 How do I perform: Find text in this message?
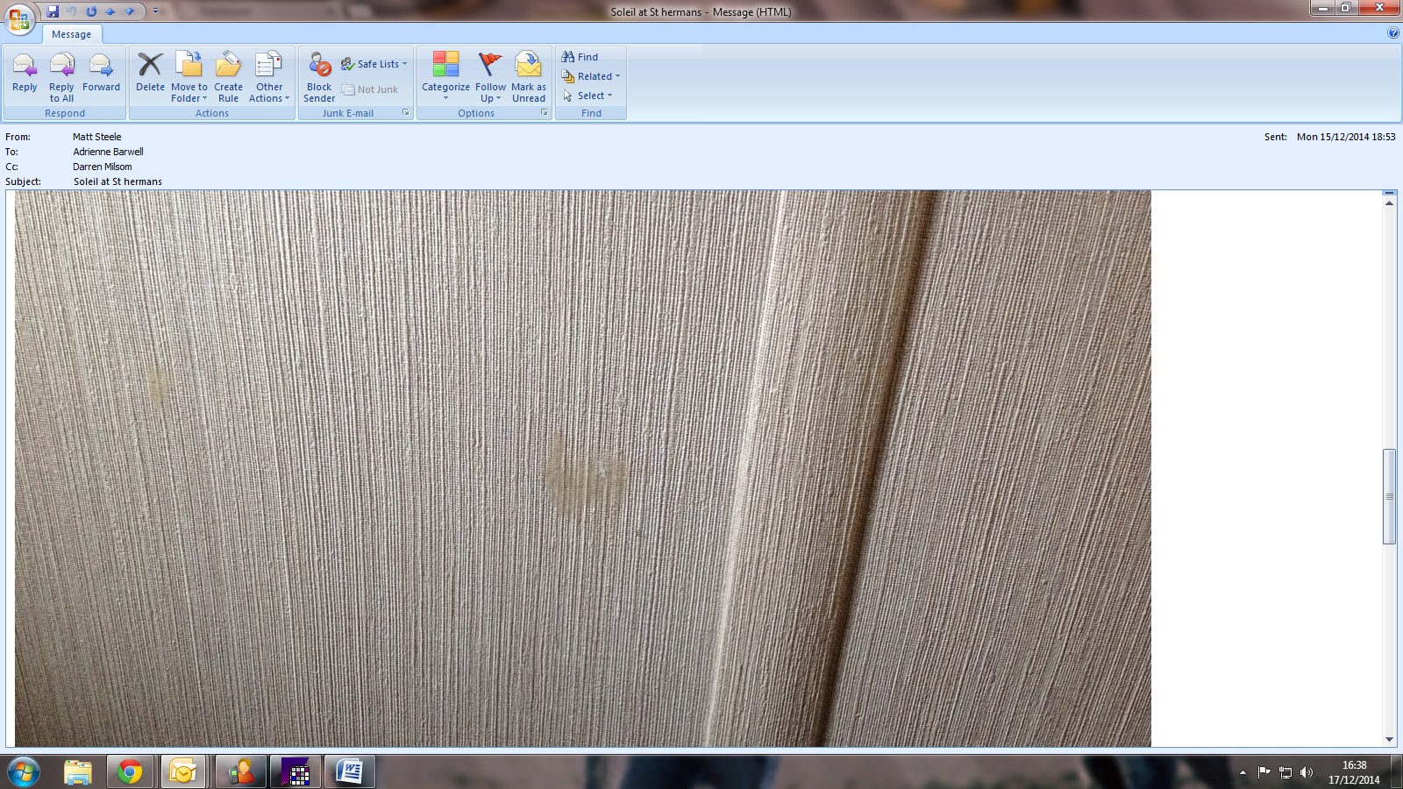click(x=580, y=57)
